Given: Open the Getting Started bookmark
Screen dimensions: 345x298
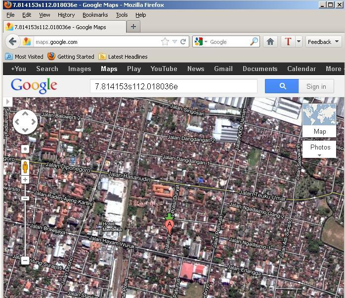Looking at the screenshot, I should pyautogui.click(x=71, y=57).
